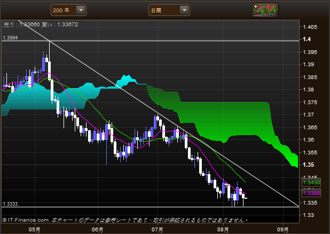The width and height of the screenshot is (330, 234).
Task: Click the 1.375 price axis label
Action: click(x=310, y=103)
